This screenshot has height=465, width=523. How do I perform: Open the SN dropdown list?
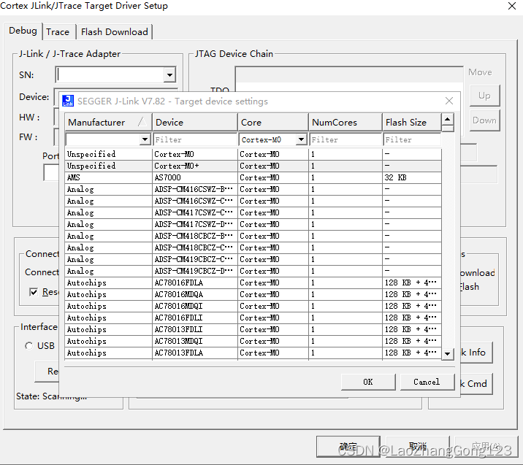click(x=169, y=75)
